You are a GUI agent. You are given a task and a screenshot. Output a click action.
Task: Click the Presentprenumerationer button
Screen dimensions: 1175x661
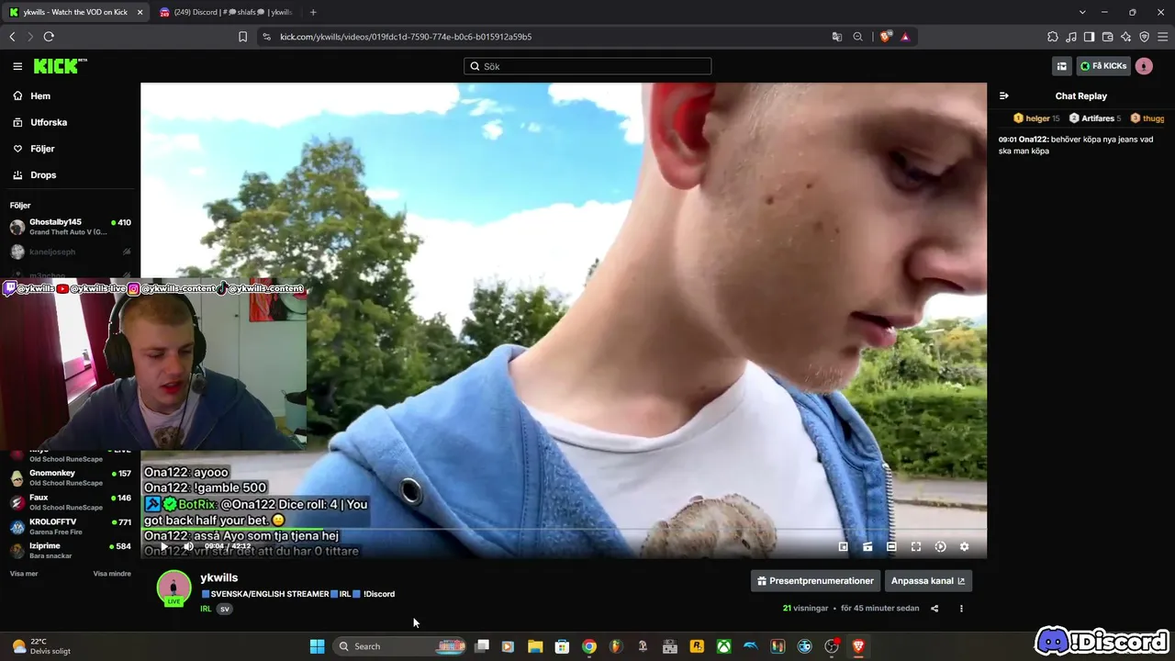click(815, 580)
